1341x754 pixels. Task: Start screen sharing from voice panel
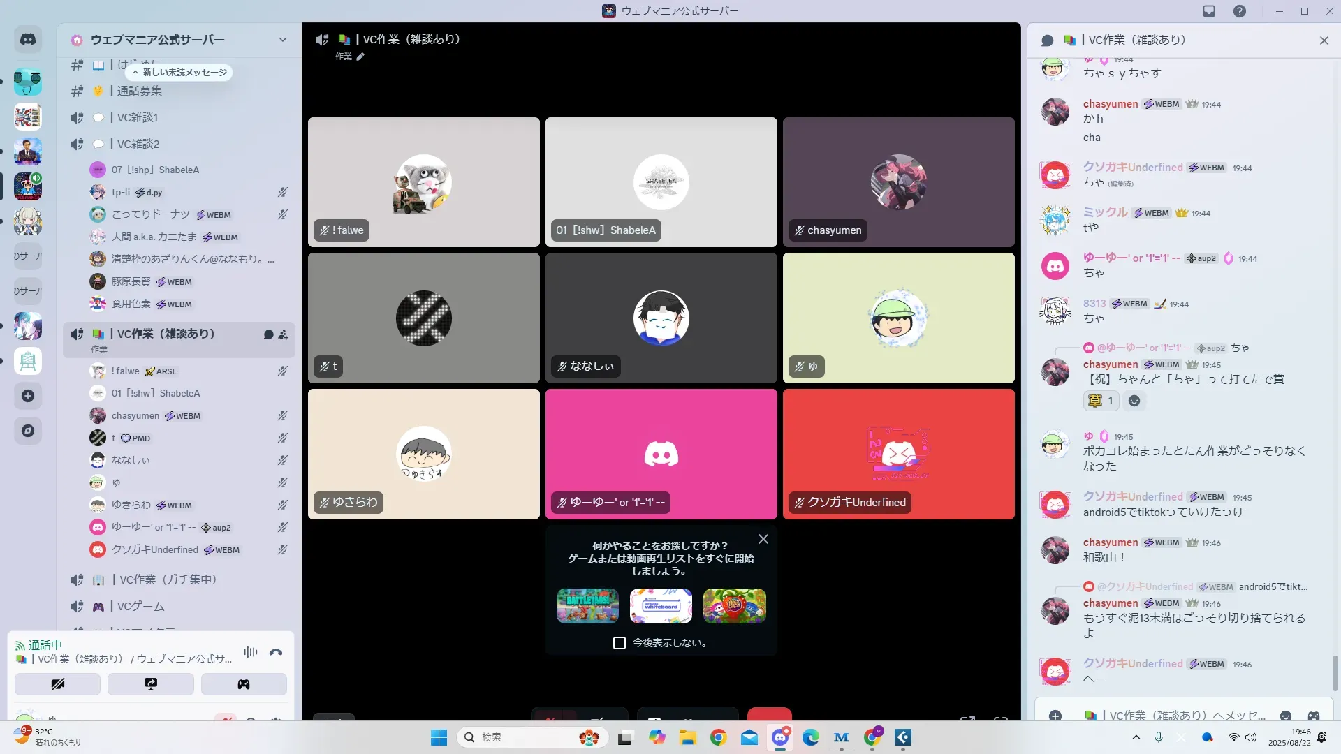click(x=150, y=684)
